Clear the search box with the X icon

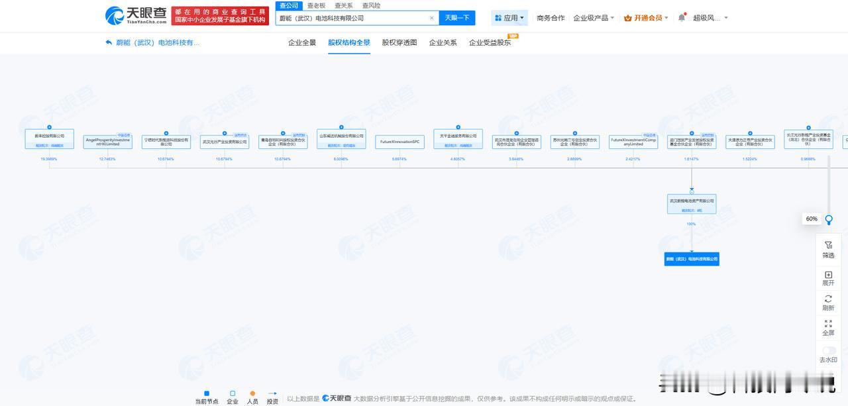[x=432, y=18]
